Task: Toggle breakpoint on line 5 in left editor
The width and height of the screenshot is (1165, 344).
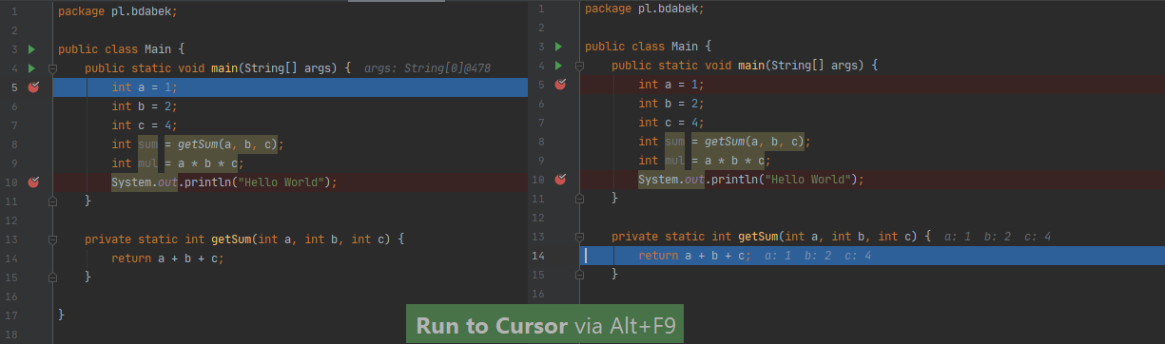Action: coord(33,86)
